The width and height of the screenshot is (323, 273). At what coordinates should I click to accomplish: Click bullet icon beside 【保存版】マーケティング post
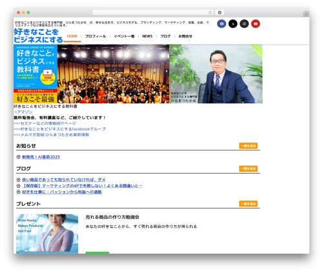(x=19, y=185)
